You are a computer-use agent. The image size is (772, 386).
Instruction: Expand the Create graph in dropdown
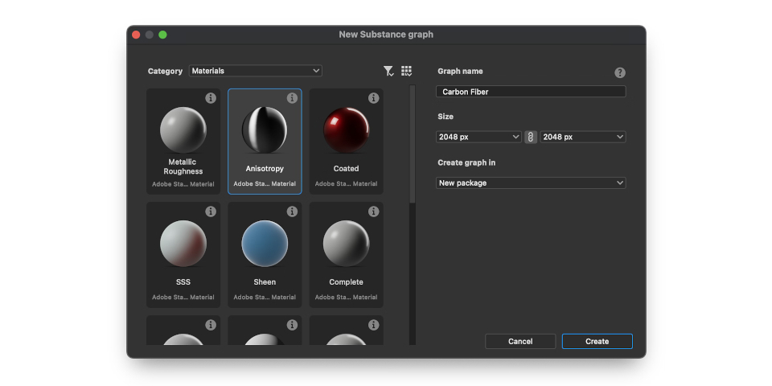tap(531, 183)
